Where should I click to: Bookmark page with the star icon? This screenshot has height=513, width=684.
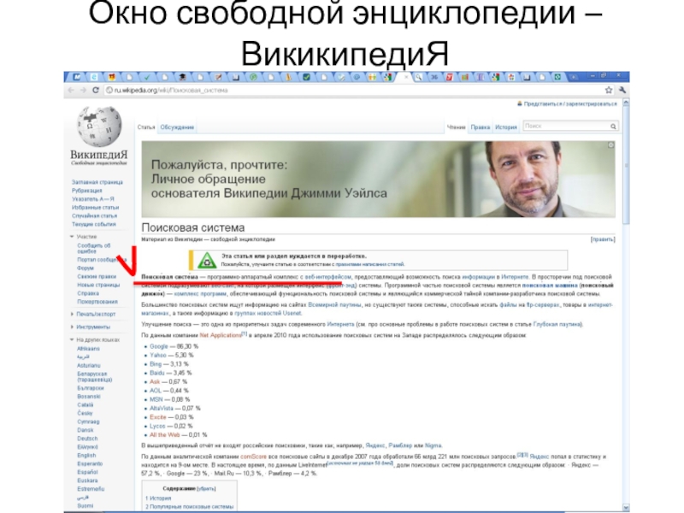pyautogui.click(x=609, y=91)
